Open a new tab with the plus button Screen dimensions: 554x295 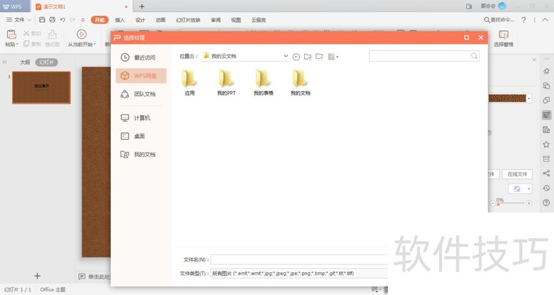pyautogui.click(x=142, y=6)
